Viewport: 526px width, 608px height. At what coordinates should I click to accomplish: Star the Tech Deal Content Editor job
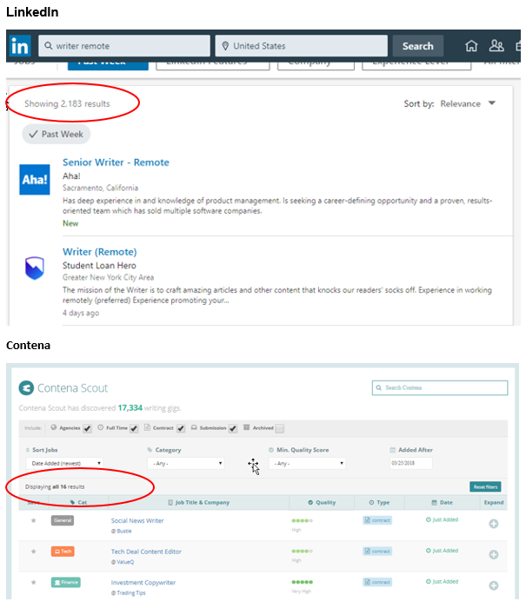tap(34, 552)
